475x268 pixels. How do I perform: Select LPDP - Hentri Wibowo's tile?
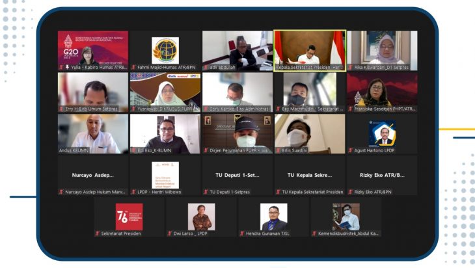pyautogui.click(x=165, y=175)
